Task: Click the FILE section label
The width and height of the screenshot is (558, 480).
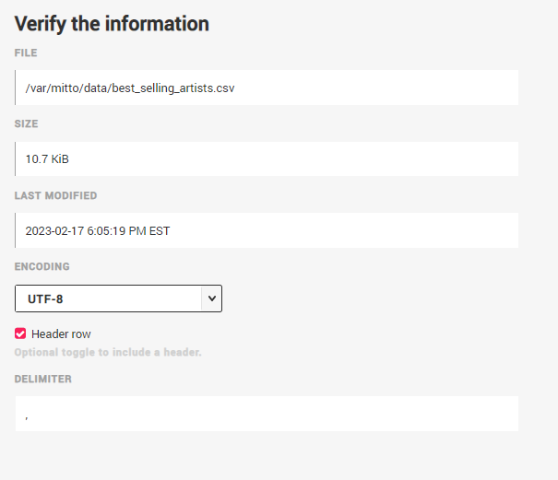Action: (x=26, y=53)
